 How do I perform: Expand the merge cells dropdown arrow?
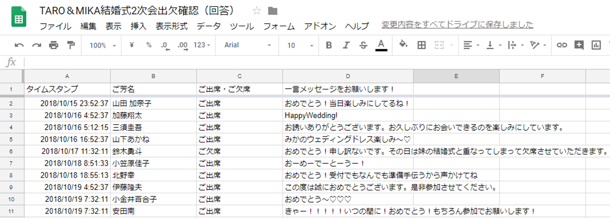pyautogui.click(x=451, y=45)
